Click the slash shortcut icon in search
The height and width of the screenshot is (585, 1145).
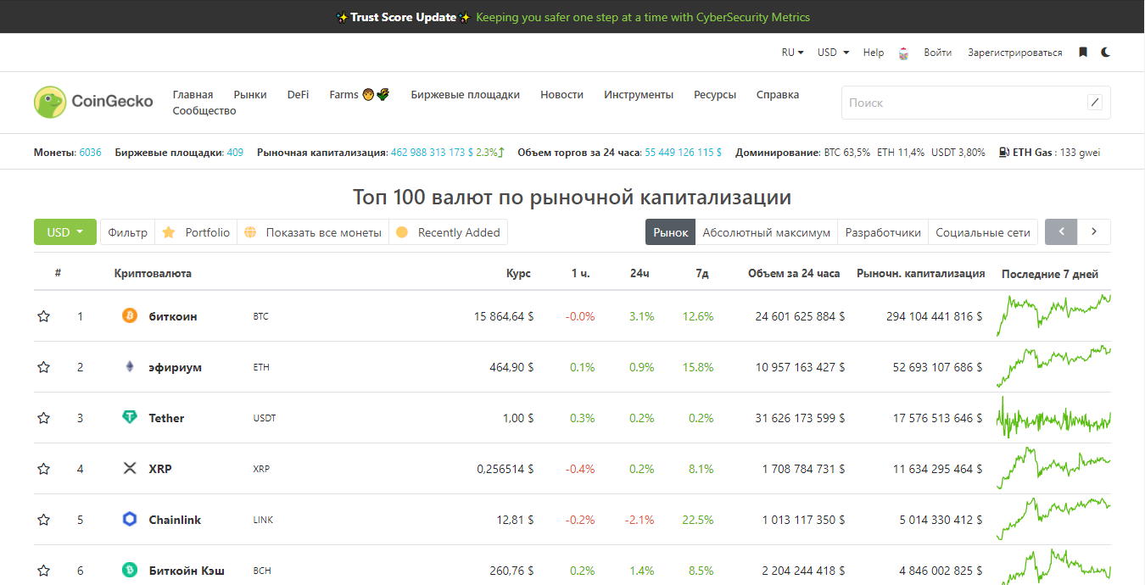click(1095, 103)
